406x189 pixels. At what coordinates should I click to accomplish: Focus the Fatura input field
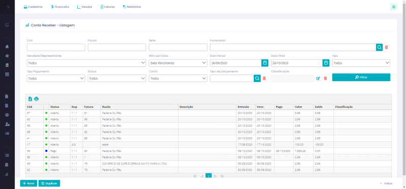coord(117,47)
